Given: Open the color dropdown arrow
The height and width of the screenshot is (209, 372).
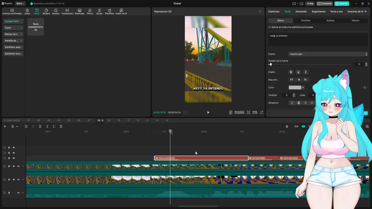Looking at the screenshot, I should point(303,87).
